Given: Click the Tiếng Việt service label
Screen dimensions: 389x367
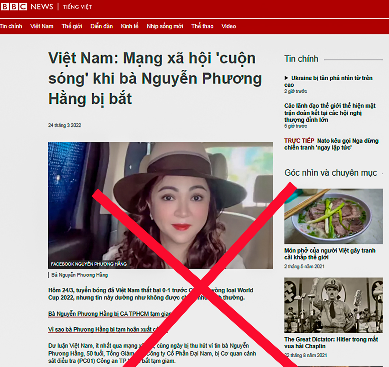Looking at the screenshot, I should tap(77, 7).
